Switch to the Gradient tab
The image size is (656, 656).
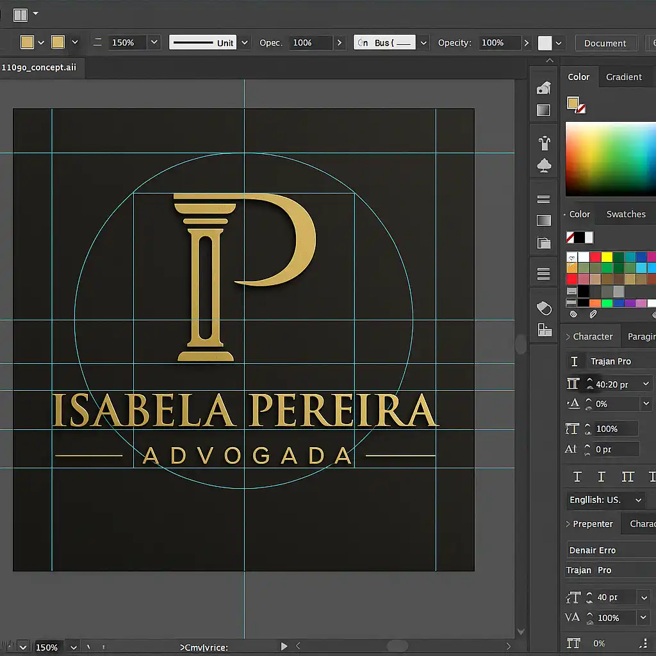tap(623, 77)
